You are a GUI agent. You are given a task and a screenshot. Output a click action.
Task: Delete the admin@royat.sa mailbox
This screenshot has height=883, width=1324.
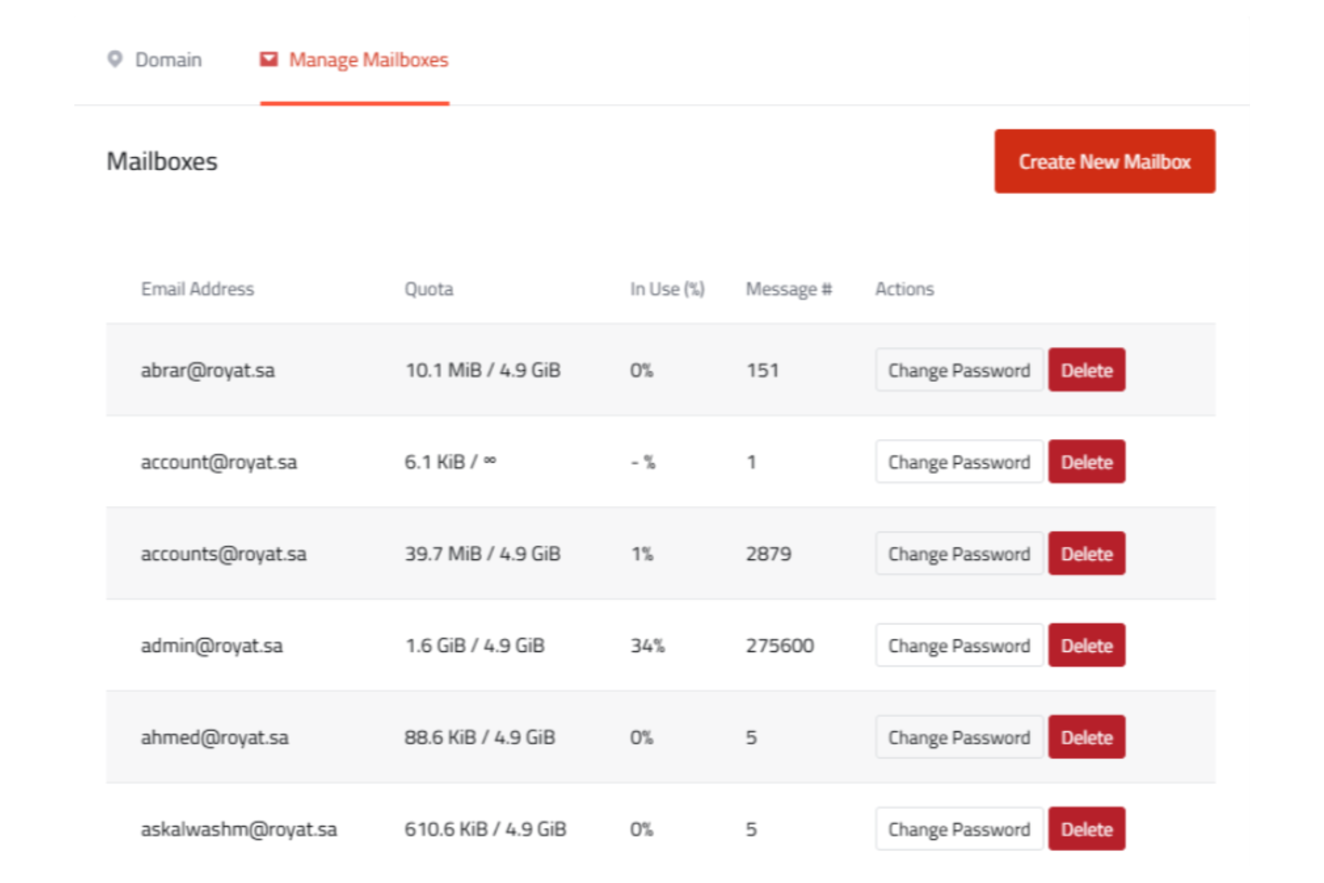tap(1086, 645)
